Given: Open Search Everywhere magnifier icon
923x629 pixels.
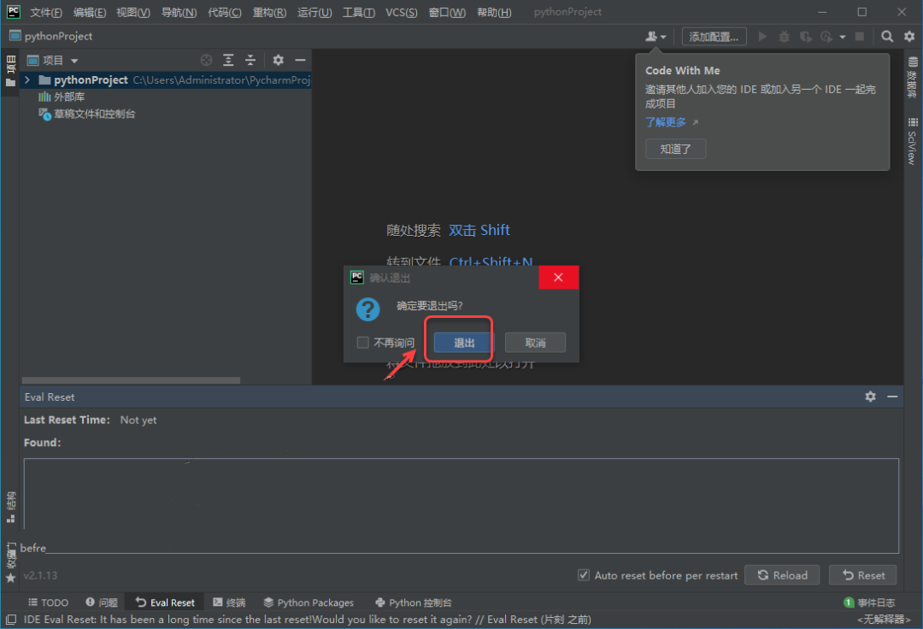Looking at the screenshot, I should pos(887,37).
